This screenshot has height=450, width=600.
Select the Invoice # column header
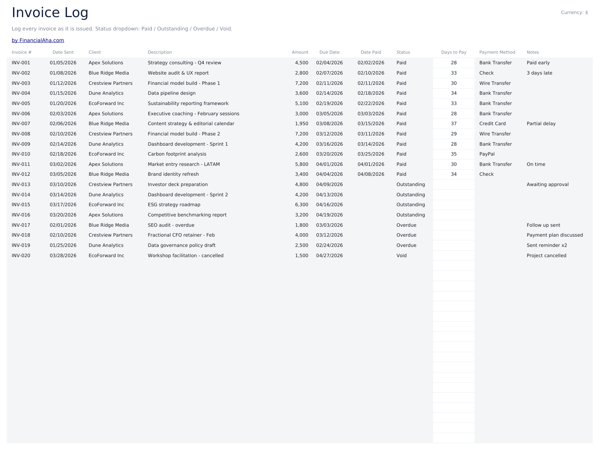22,52
